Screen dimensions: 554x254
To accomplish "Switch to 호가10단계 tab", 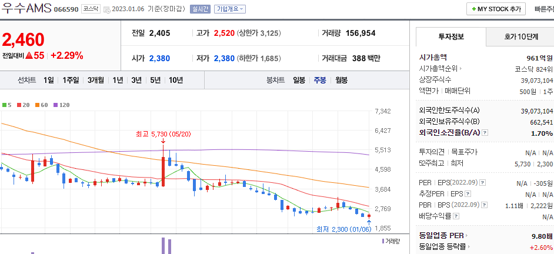I will (x=521, y=36).
